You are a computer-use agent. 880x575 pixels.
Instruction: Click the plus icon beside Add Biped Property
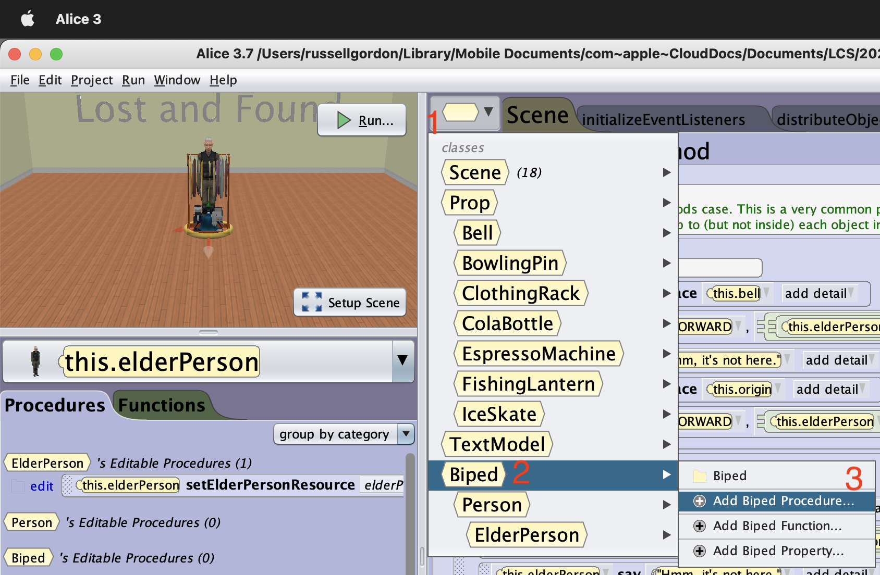point(699,551)
